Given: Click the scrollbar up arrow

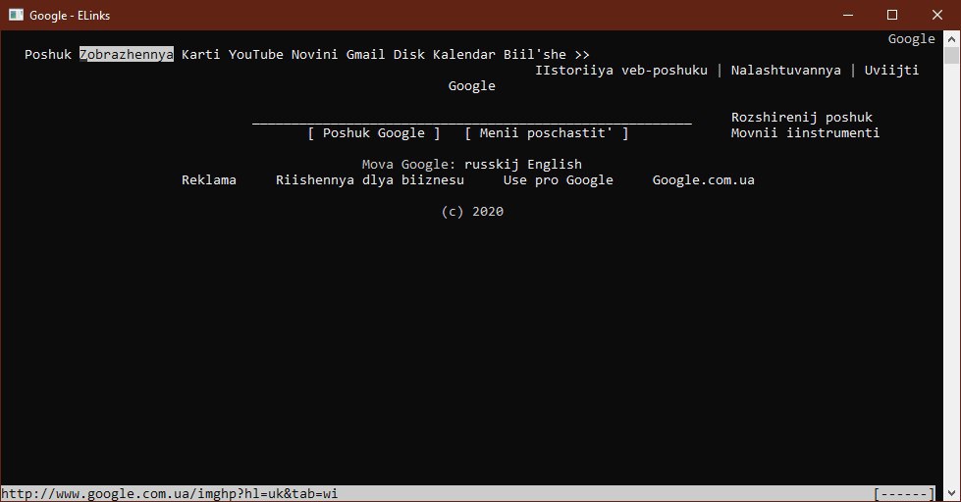Looking at the screenshot, I should point(952,38).
